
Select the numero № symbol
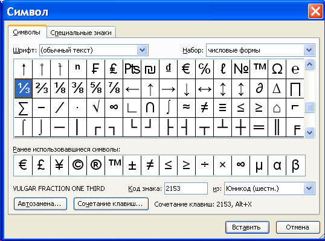click(x=240, y=69)
